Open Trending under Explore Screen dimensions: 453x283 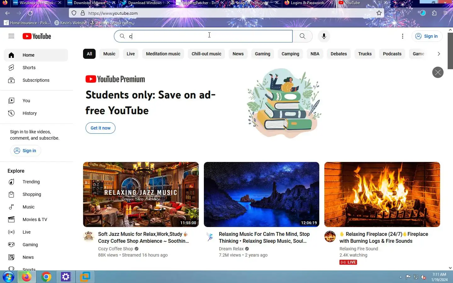(36, 182)
